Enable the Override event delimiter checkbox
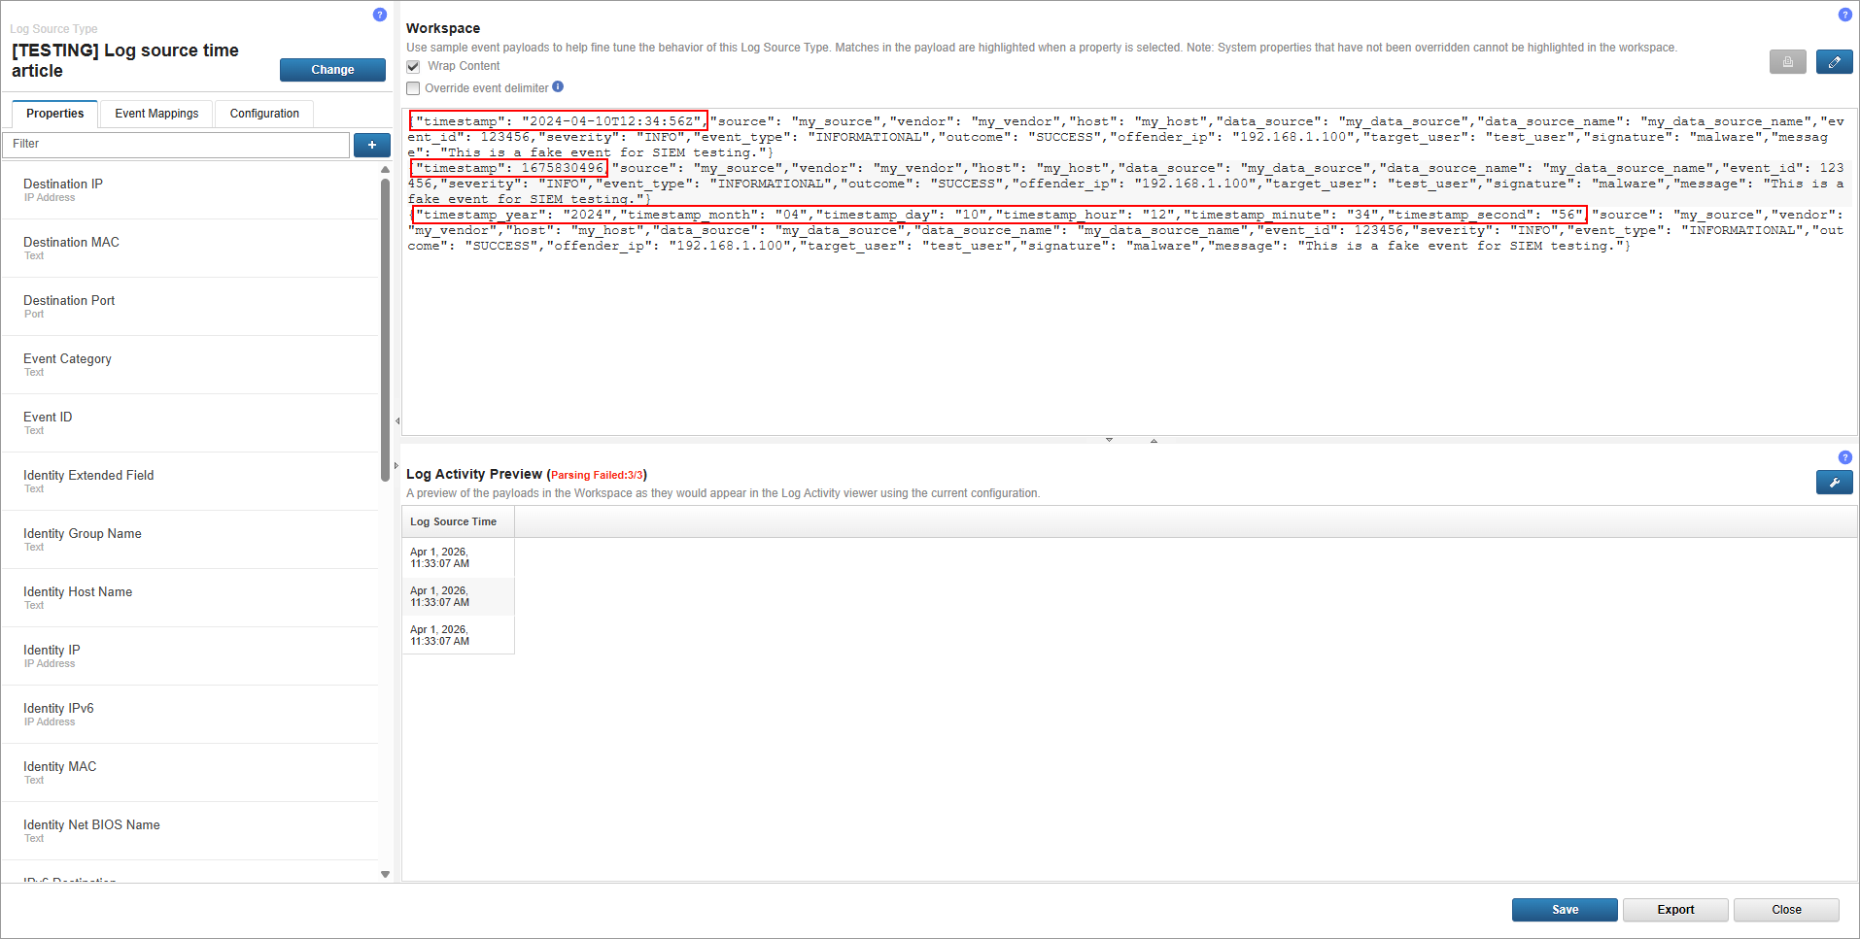This screenshot has height=939, width=1860. (413, 88)
